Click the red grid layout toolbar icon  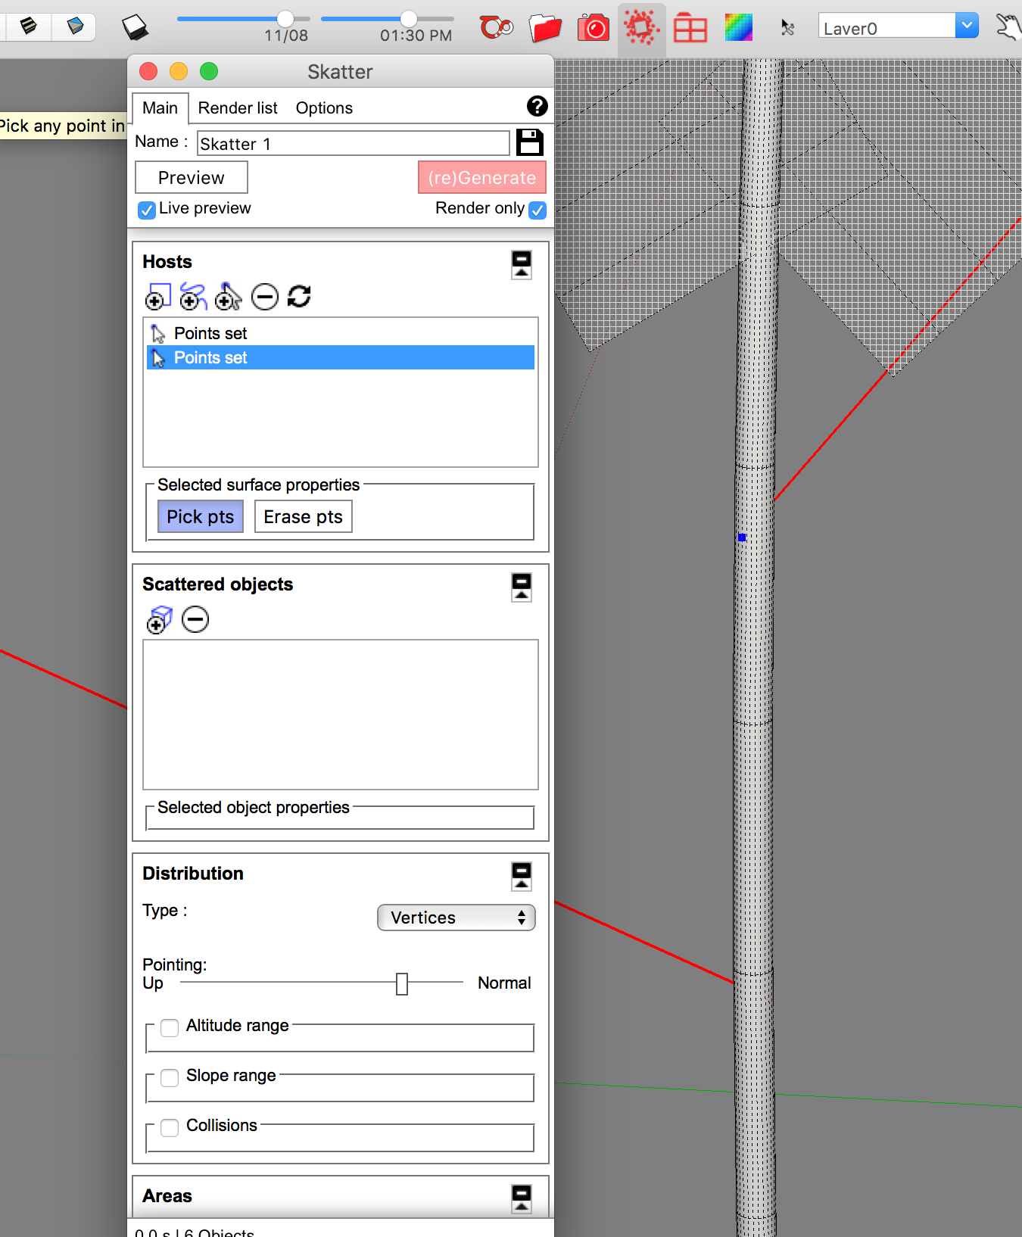pos(690,29)
